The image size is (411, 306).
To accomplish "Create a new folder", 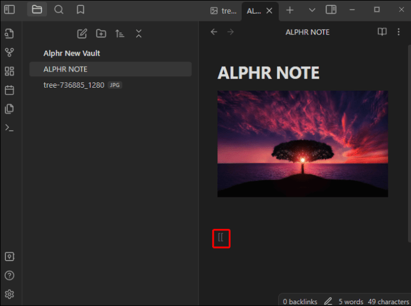I will tap(101, 33).
